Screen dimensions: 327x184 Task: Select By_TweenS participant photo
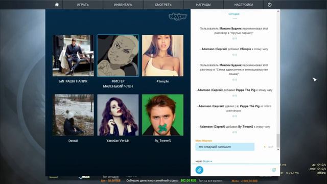(x=162, y=115)
